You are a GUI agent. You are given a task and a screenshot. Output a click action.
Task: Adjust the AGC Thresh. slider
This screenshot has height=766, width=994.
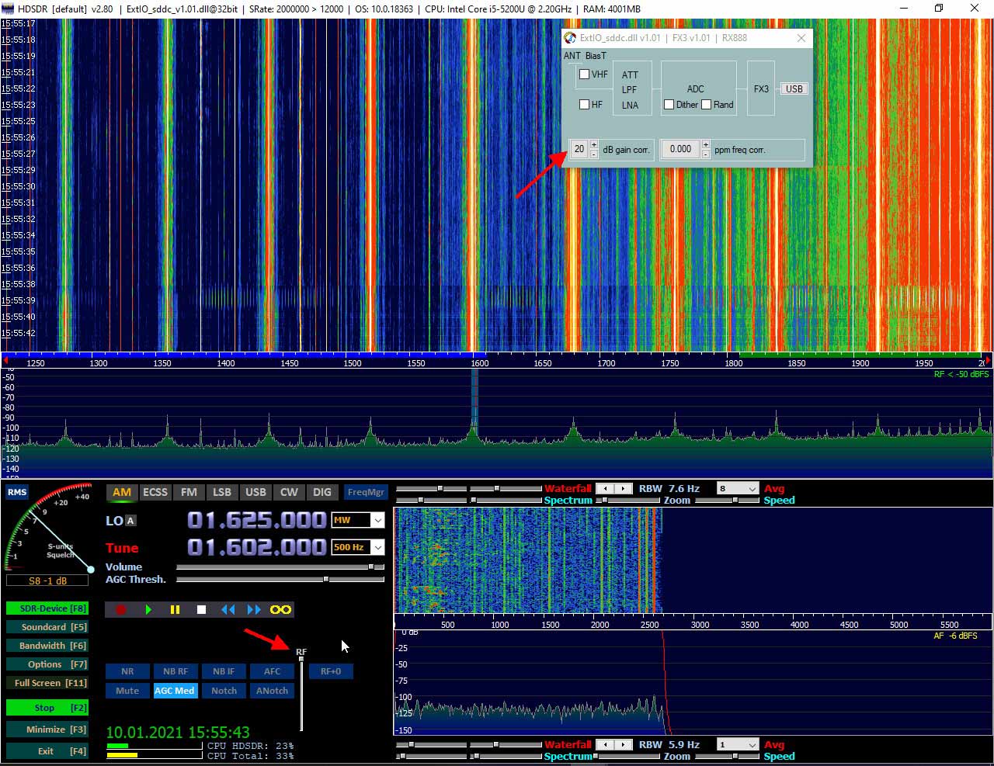click(280, 579)
